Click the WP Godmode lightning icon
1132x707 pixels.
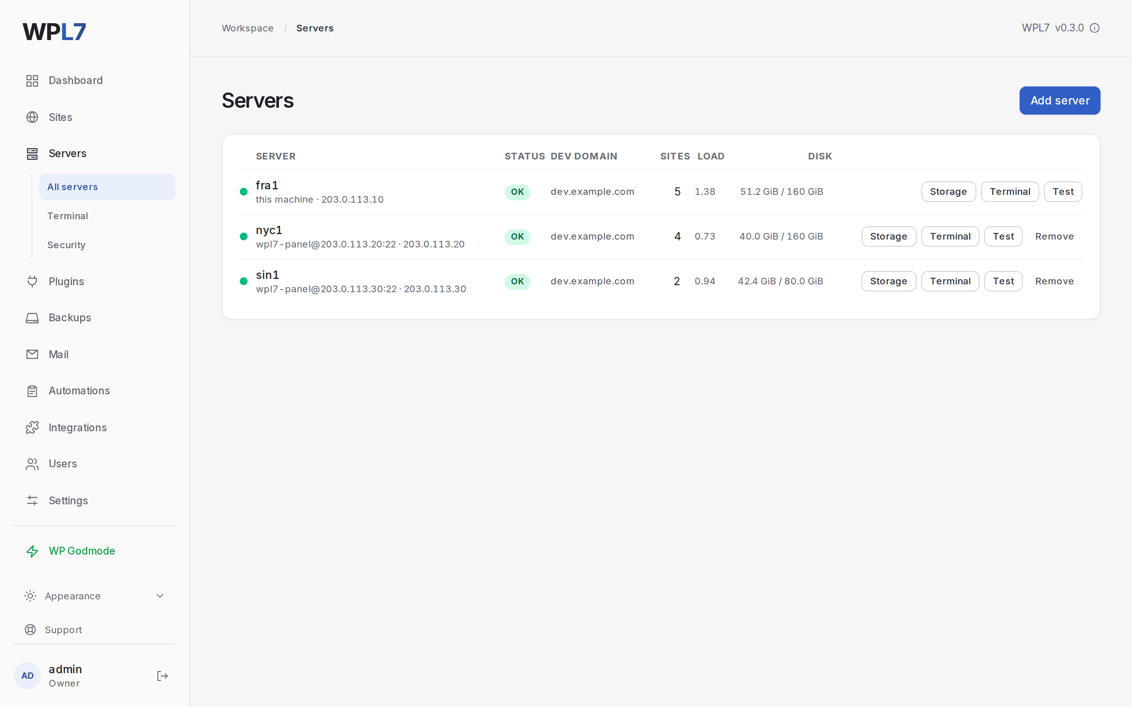click(x=32, y=551)
